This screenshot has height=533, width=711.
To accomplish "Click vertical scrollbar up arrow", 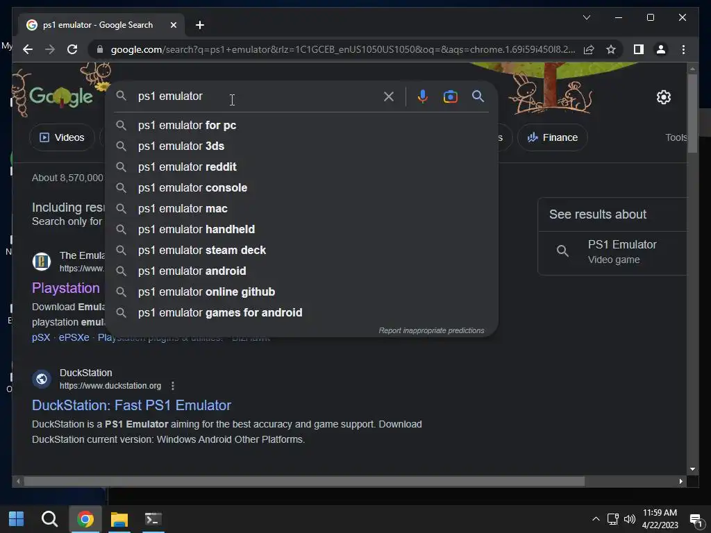I will tap(692, 69).
